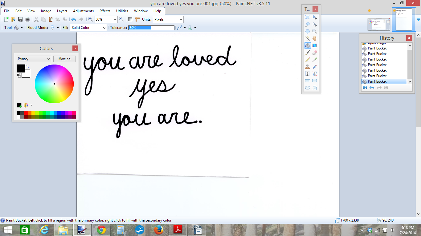Open Google Chrome from the taskbar
This screenshot has width=421, height=236.
click(x=101, y=230)
